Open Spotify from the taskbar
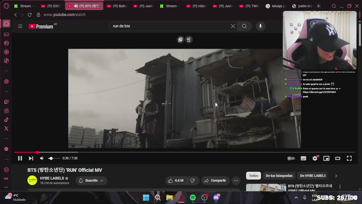 click(x=193, y=197)
